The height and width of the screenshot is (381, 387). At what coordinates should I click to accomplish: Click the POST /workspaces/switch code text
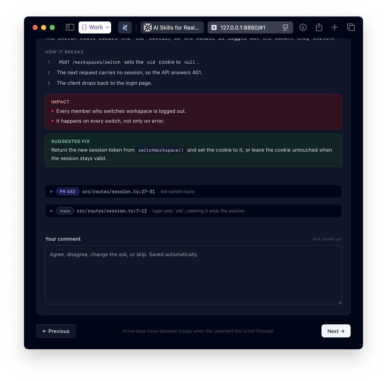[90, 62]
